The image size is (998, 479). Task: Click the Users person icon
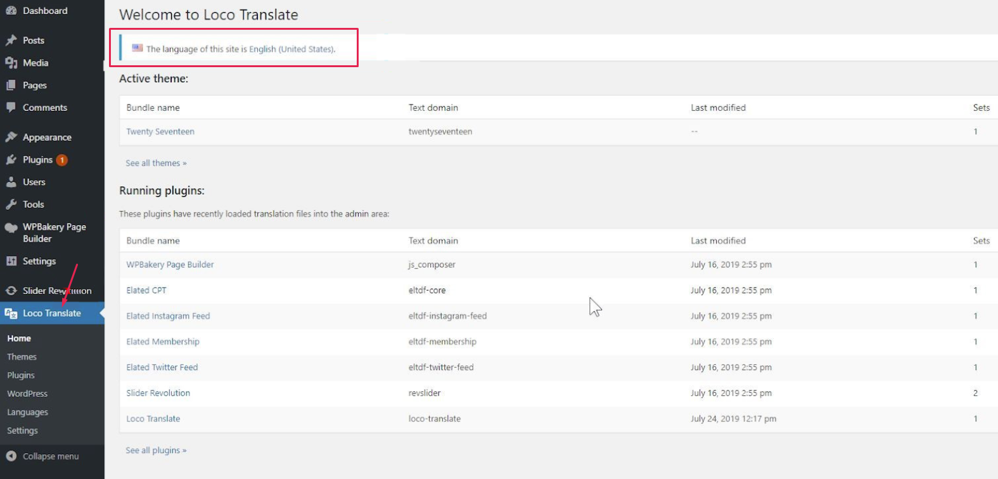(11, 182)
